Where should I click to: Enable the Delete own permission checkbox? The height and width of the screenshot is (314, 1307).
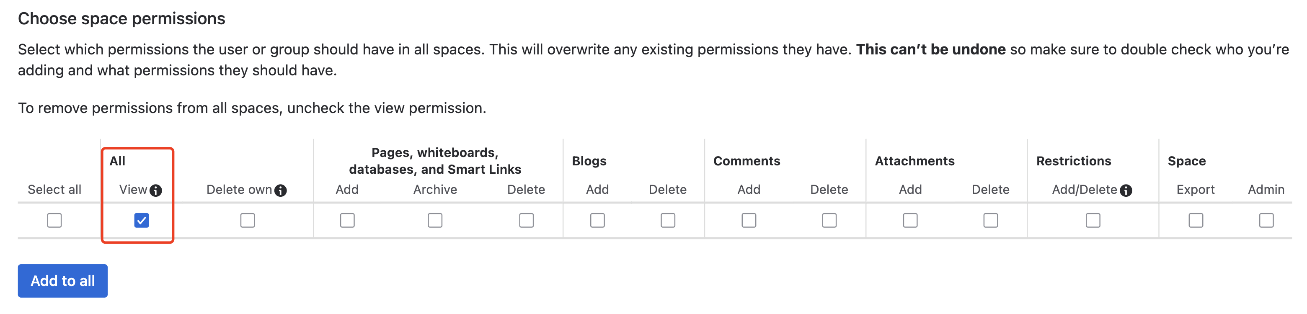[248, 220]
